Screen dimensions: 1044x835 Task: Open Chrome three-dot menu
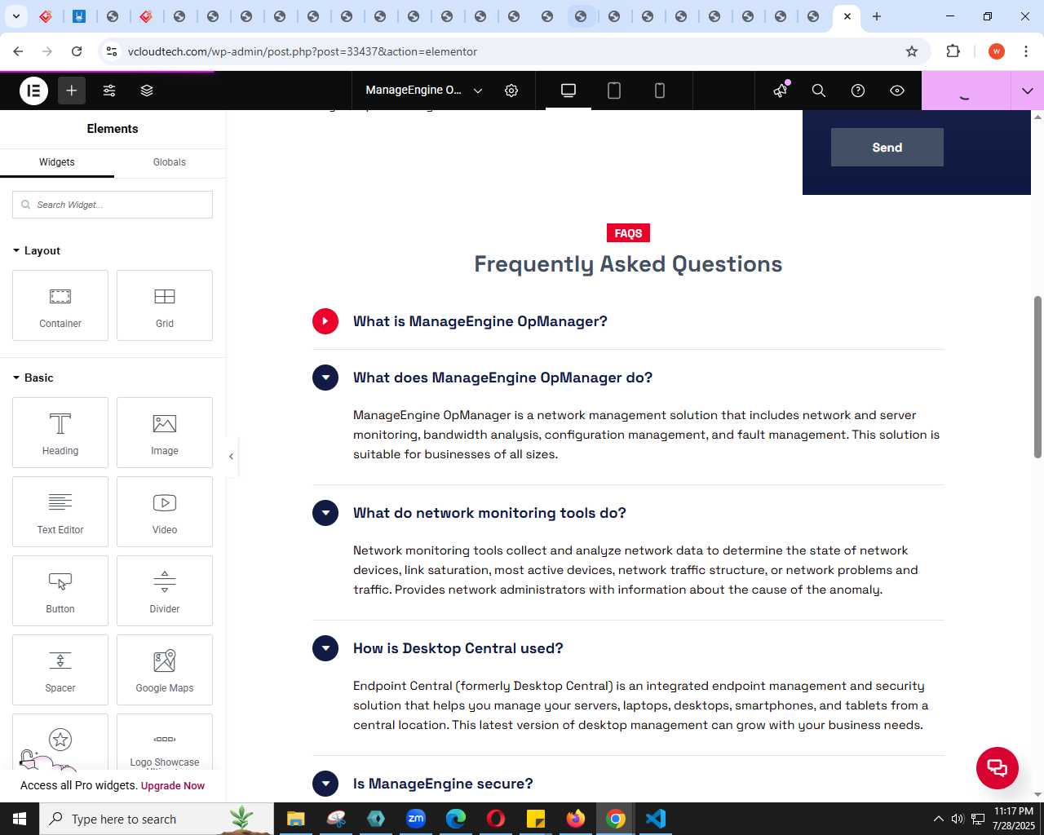[x=1025, y=51]
